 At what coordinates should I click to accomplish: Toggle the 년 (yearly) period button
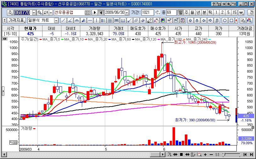click(198, 12)
